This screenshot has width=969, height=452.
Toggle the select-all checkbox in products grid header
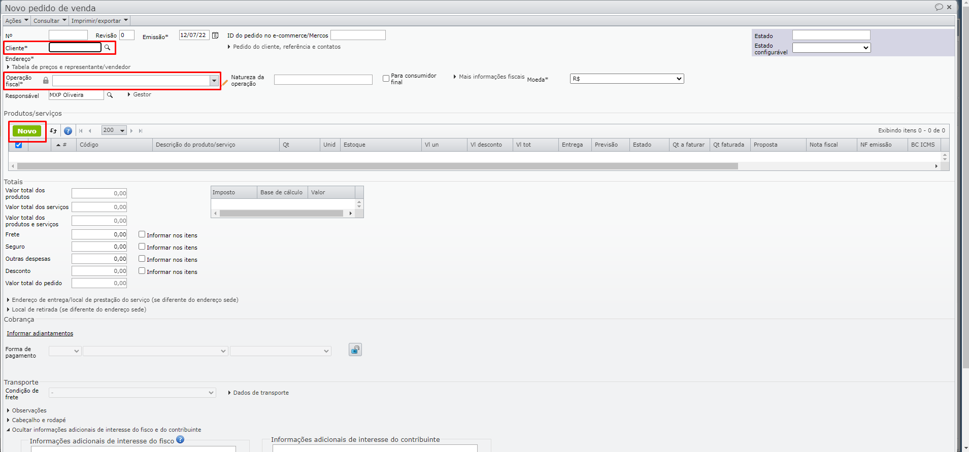coord(19,145)
